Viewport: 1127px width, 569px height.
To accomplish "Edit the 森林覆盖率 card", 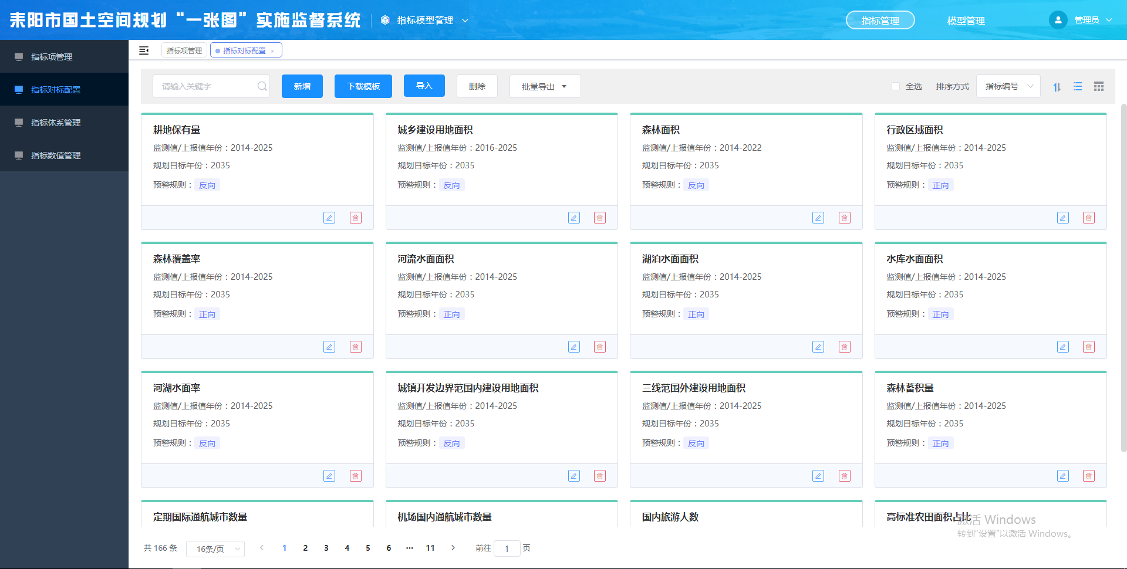I will click(329, 347).
